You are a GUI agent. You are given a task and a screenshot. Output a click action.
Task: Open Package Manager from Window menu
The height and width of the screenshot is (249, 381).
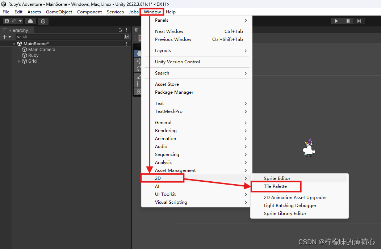click(197, 92)
